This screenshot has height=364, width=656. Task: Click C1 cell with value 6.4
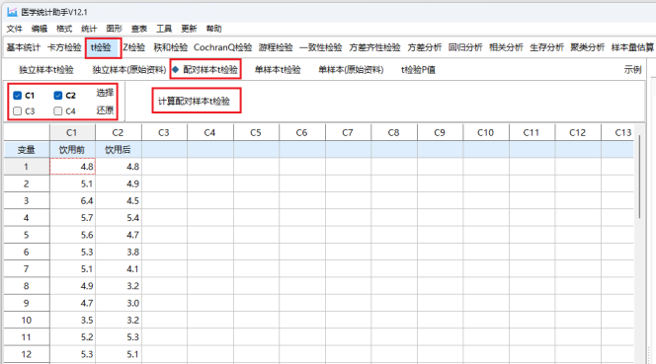[x=72, y=201]
